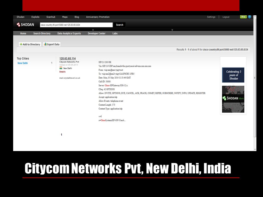Click Export Data button

[52, 44]
